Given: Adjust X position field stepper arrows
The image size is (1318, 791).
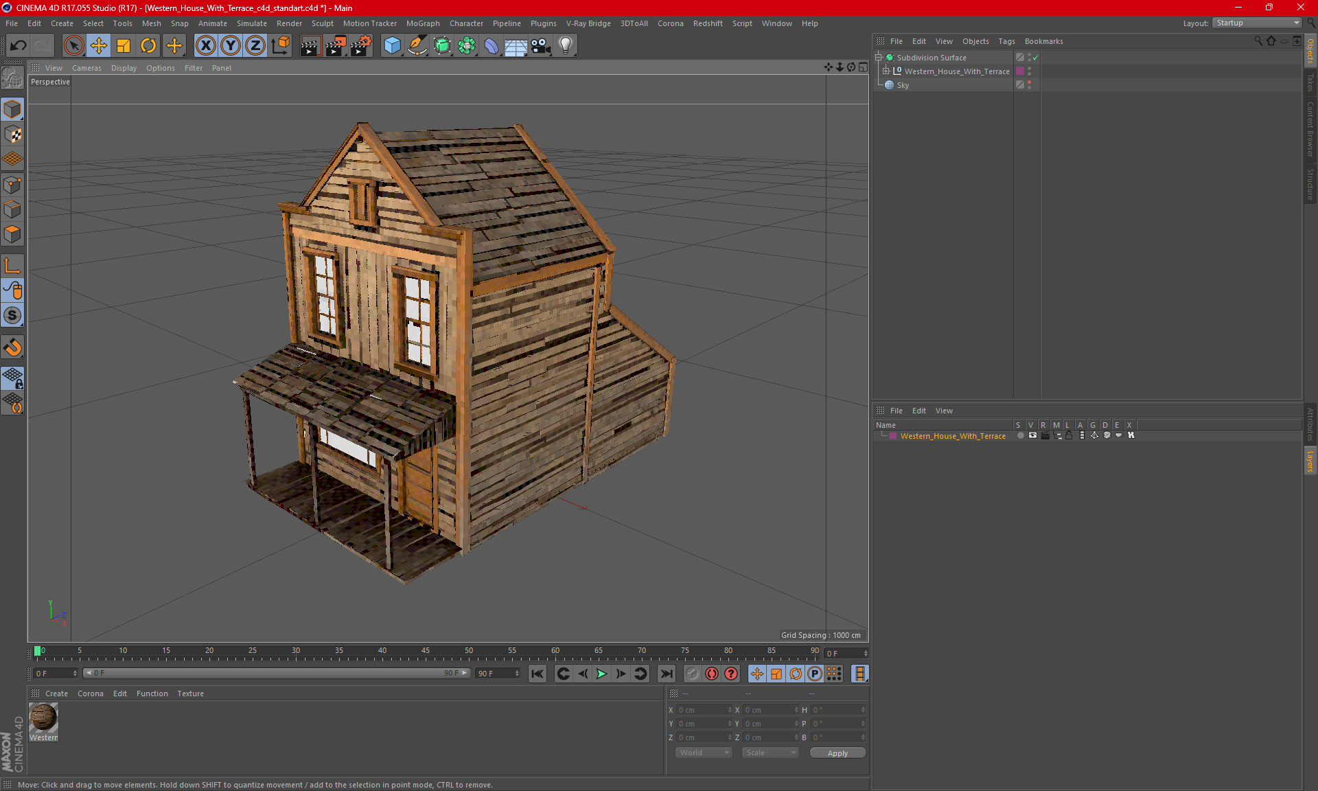Looking at the screenshot, I should coord(730,710).
